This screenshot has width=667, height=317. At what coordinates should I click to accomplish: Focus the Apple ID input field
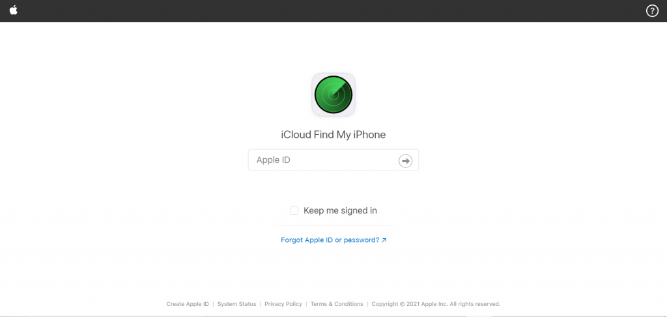(x=333, y=160)
